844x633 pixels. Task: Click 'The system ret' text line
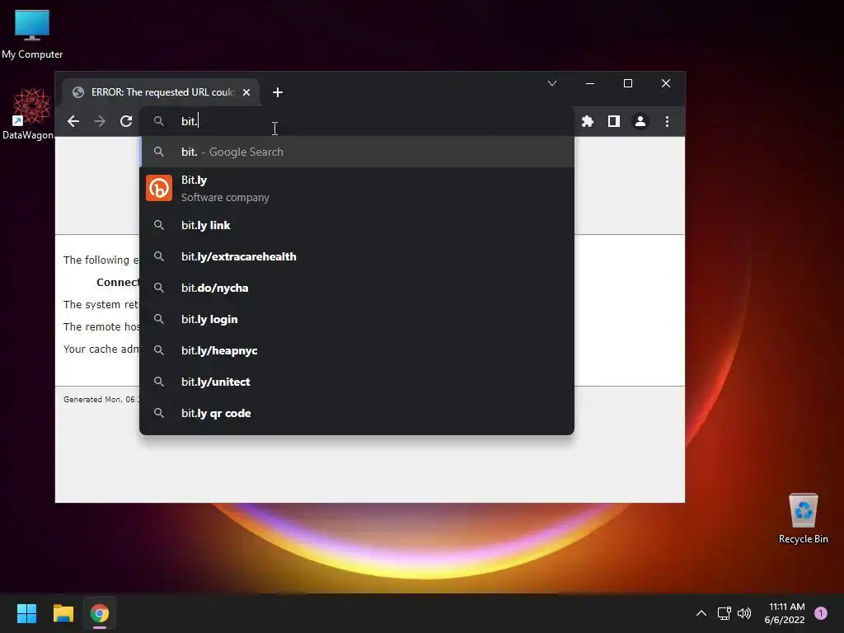(101, 305)
